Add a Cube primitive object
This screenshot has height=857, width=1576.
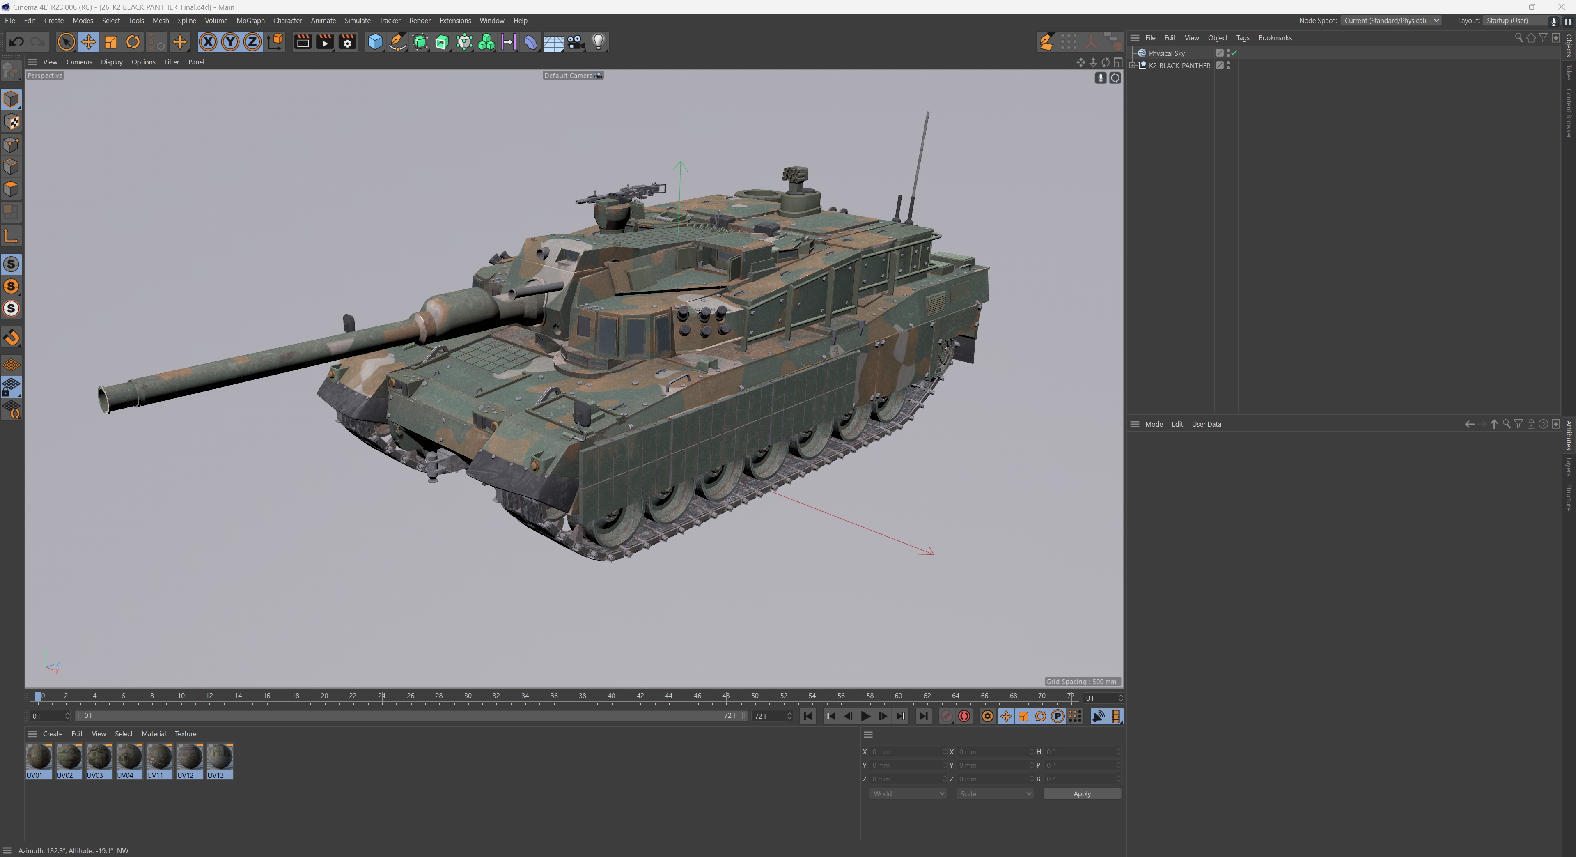pos(375,41)
